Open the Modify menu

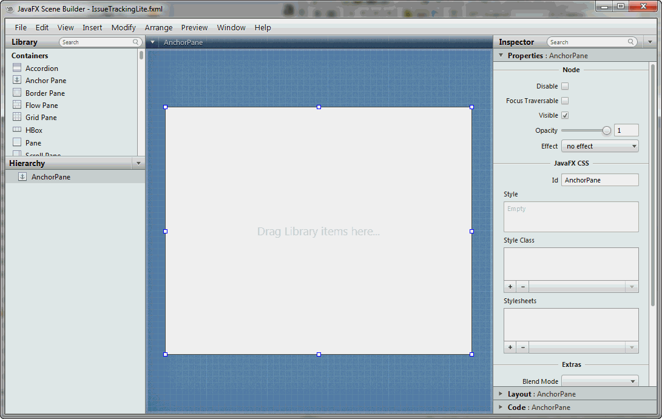click(x=123, y=27)
